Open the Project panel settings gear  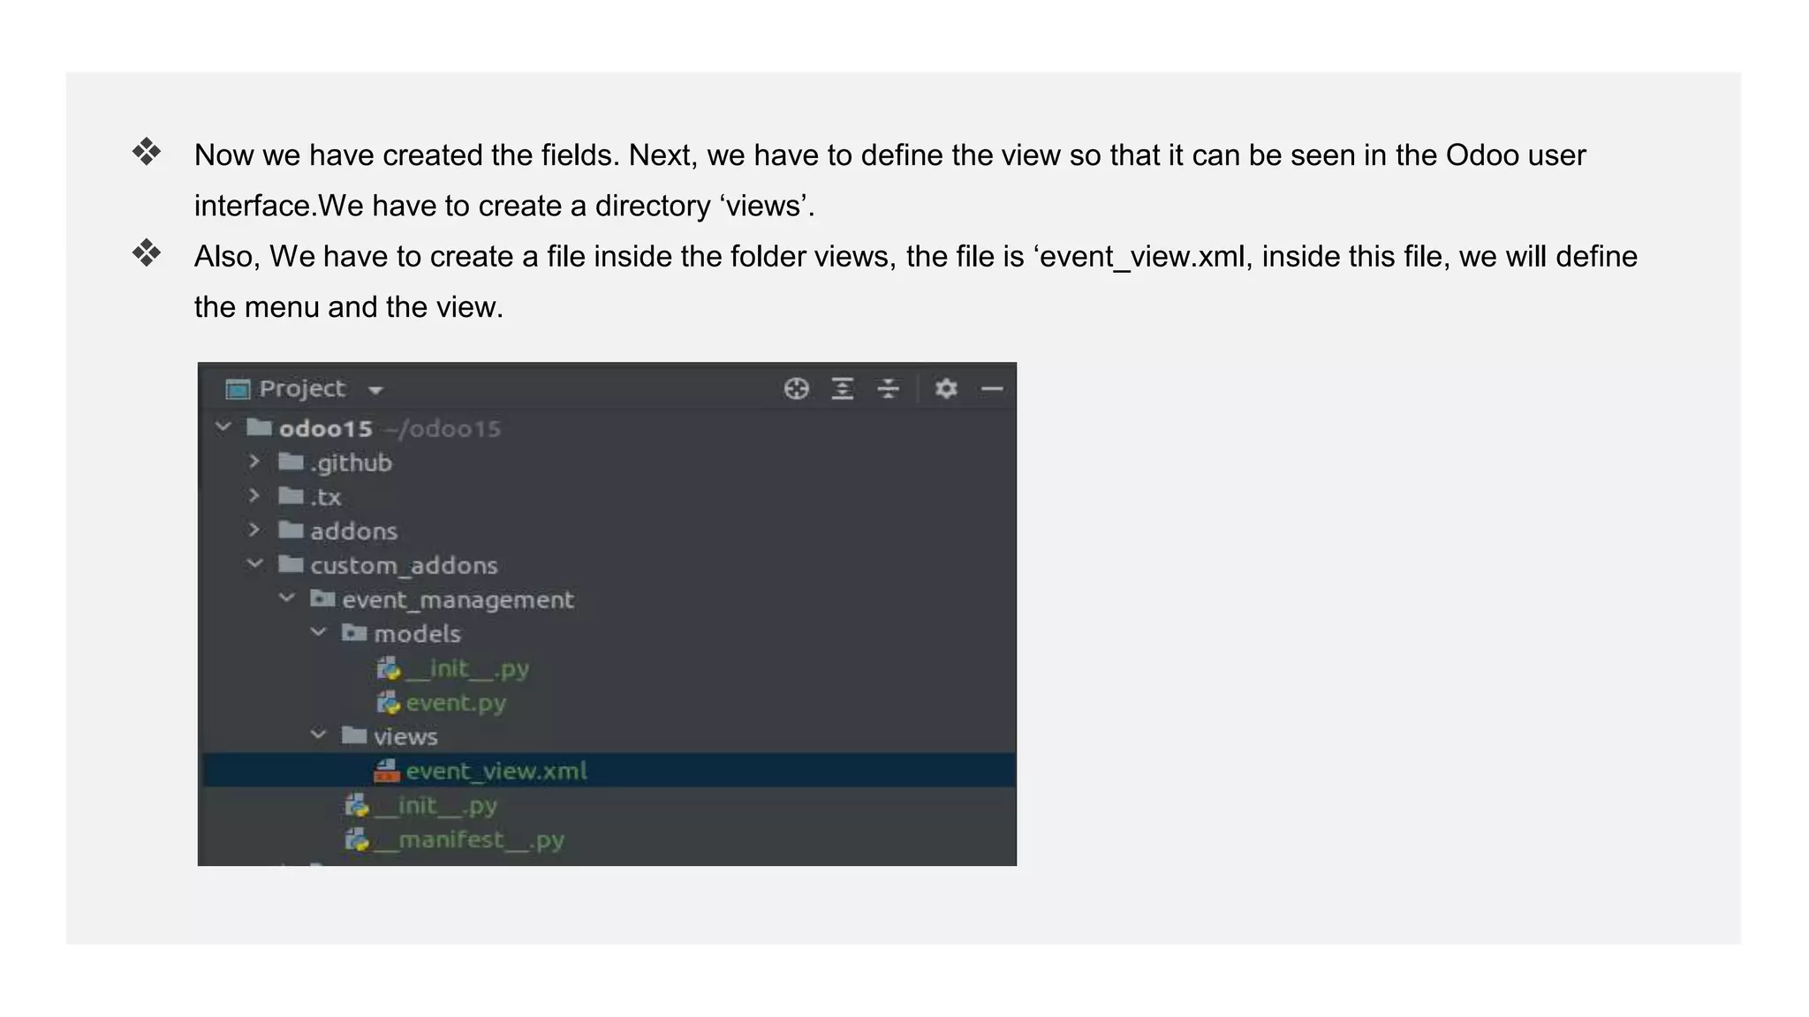coord(946,388)
